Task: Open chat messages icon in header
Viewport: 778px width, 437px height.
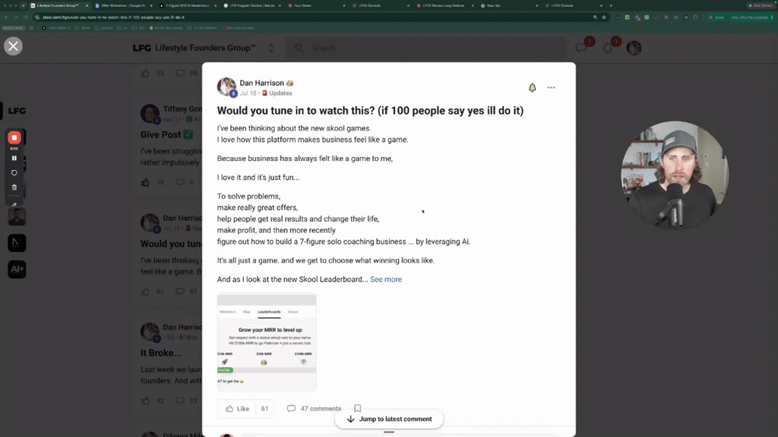Action: click(x=581, y=48)
